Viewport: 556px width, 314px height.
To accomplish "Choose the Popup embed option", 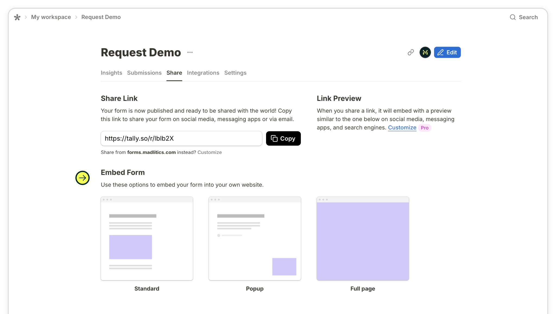I will (x=255, y=239).
